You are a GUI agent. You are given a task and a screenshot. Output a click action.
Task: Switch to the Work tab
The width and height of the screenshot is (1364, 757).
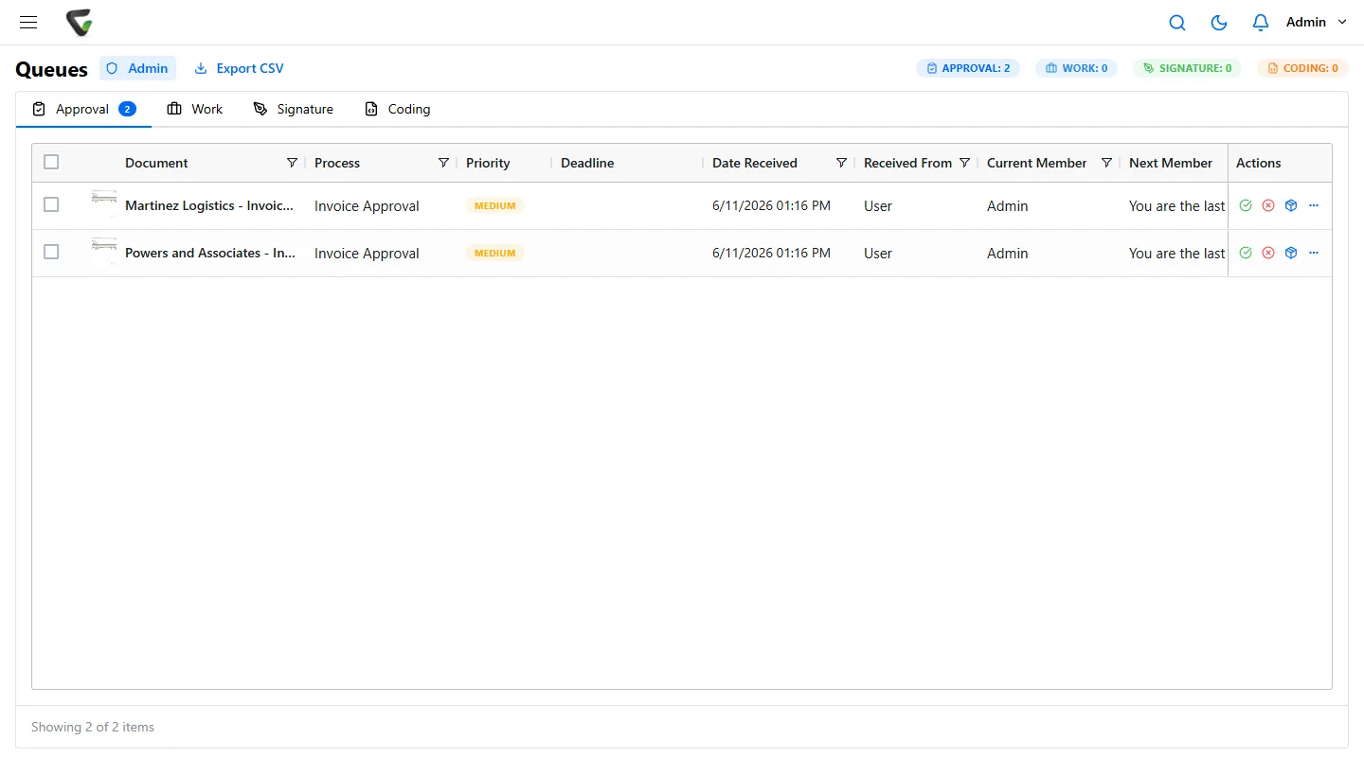point(194,109)
